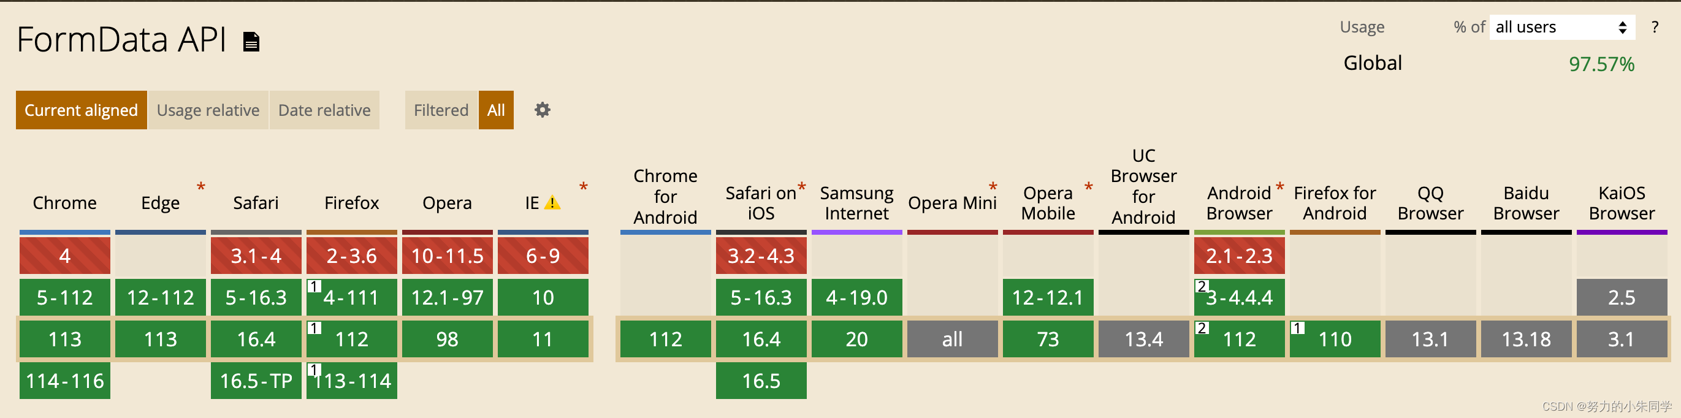Click note 1 marker on Firefox 4-111

314,286
